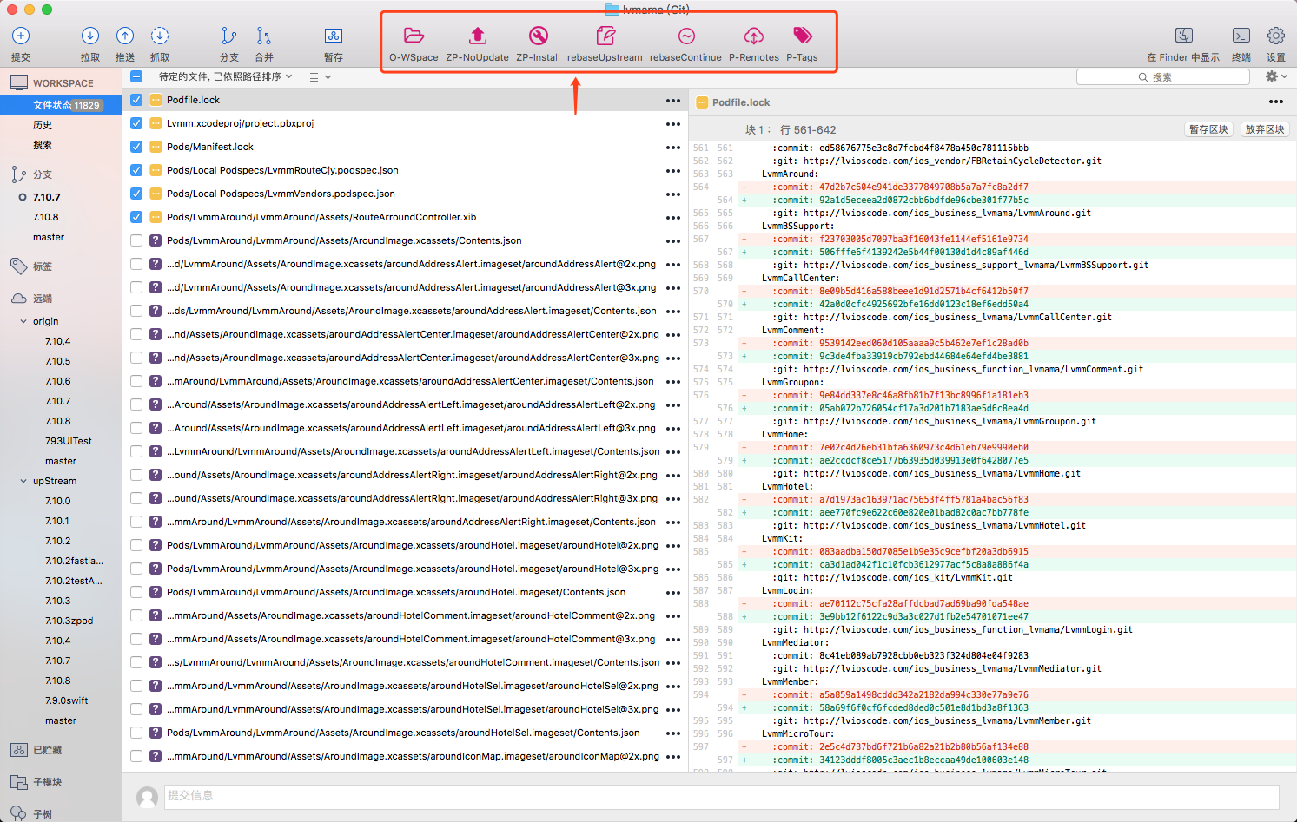The image size is (1297, 822).
Task: Unstage Pods/Manifest.lock using its checkbox
Action: point(136,147)
